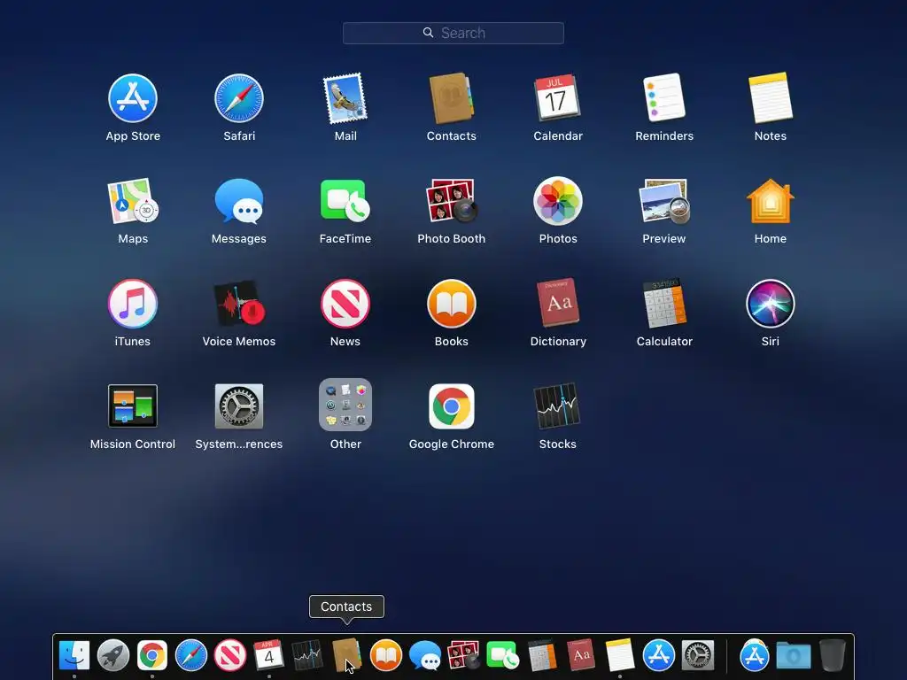The width and height of the screenshot is (907, 680).
Task: Open the Other apps folder
Action: click(345, 405)
